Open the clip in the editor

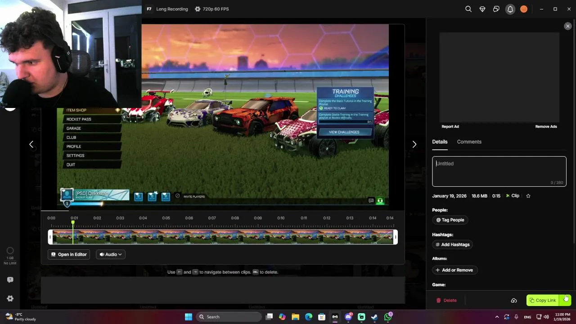69,255
